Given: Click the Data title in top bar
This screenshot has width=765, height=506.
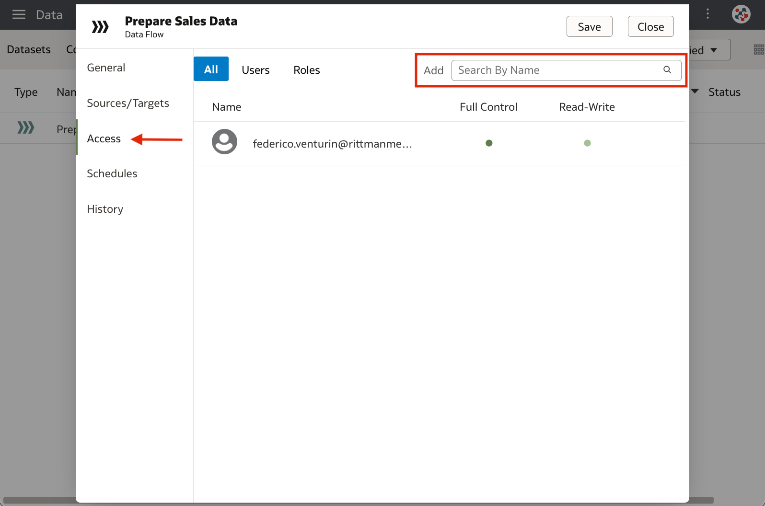Looking at the screenshot, I should click(49, 15).
